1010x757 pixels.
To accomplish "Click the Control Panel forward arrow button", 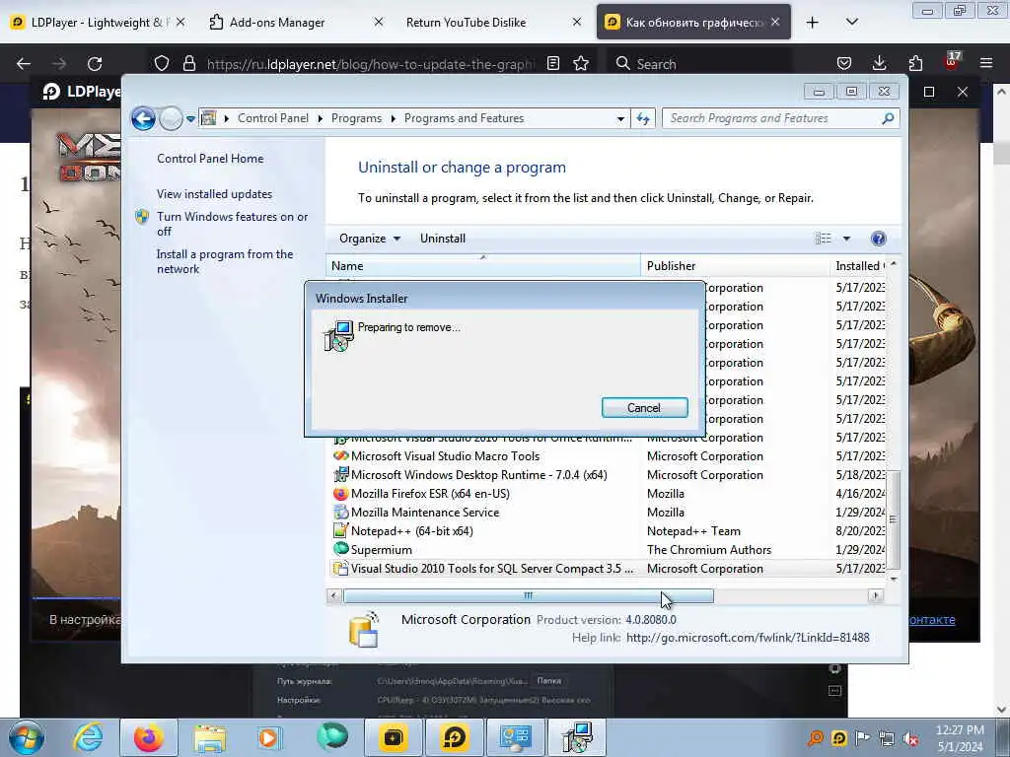I will [x=171, y=118].
